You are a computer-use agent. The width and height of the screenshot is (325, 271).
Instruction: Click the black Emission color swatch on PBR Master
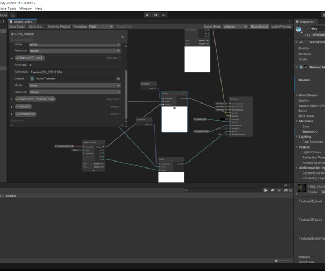click(222, 119)
